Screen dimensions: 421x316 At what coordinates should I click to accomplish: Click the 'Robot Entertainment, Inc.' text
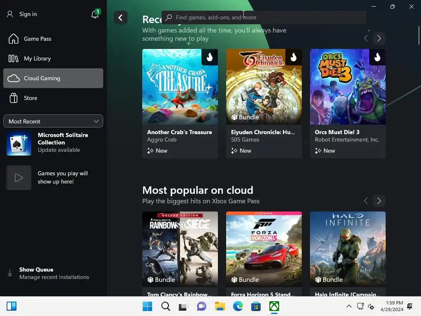coord(347,140)
